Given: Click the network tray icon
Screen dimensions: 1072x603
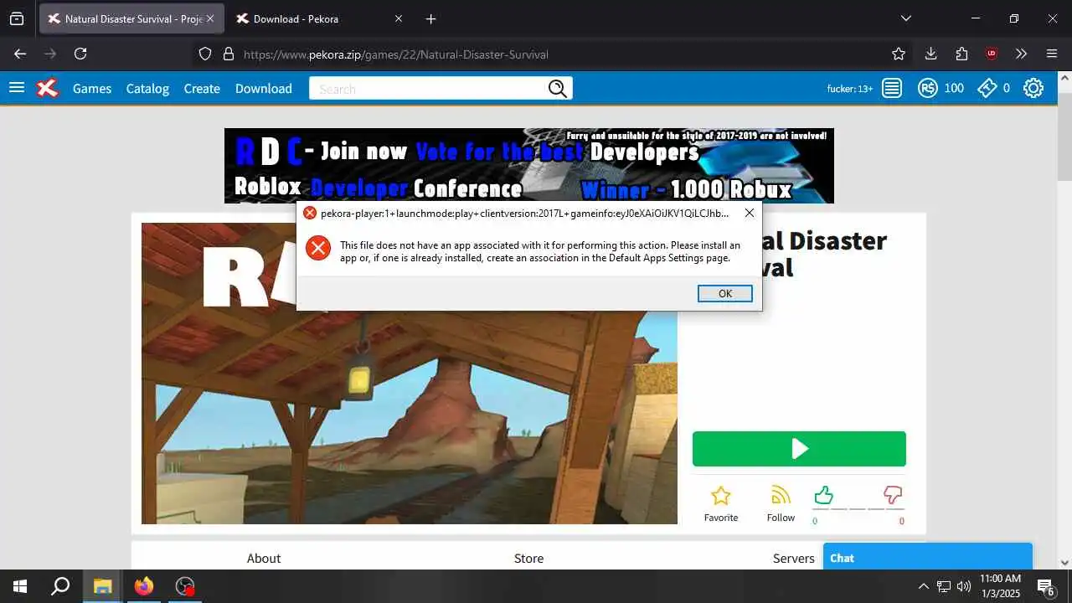Looking at the screenshot, I should [944, 586].
